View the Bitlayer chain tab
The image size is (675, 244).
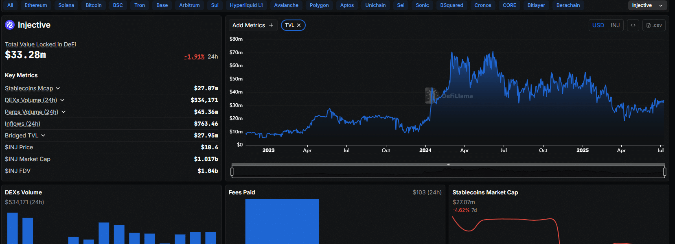[x=536, y=5]
